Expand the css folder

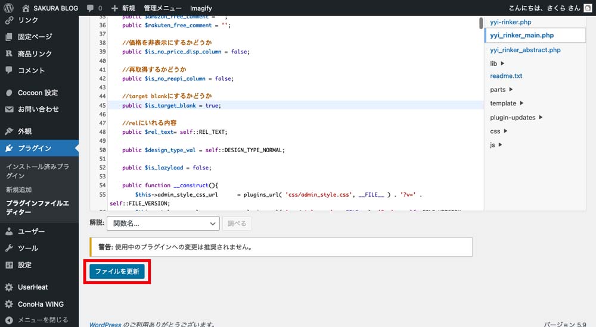[499, 131]
